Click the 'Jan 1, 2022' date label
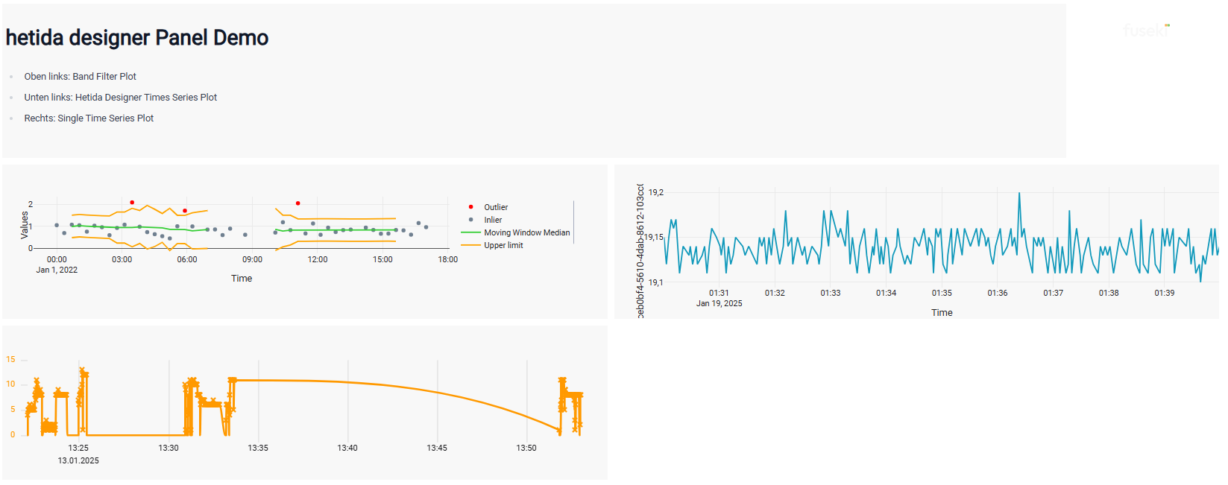The height and width of the screenshot is (485, 1228). coord(57,270)
